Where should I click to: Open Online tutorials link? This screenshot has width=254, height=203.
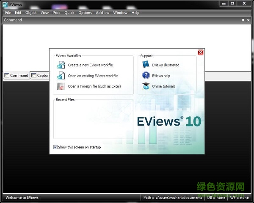163,86
